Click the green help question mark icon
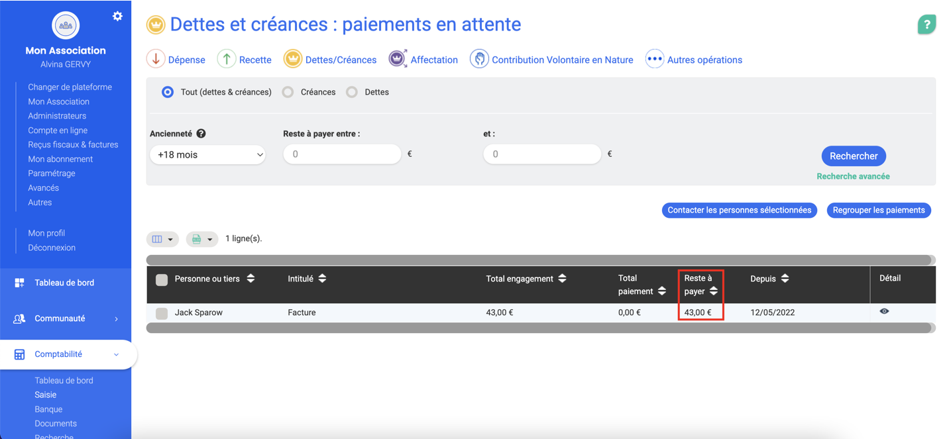Viewport: 949px width, 439px height. (x=926, y=24)
